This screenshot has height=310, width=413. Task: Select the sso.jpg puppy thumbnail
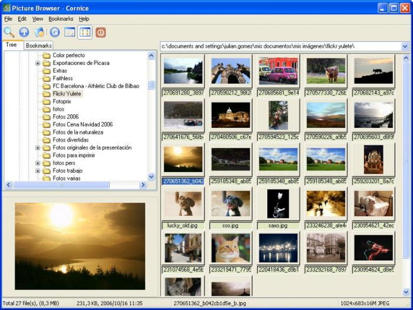click(x=231, y=204)
